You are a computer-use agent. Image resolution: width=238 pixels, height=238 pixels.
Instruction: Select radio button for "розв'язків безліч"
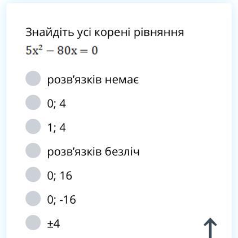tap(33, 150)
